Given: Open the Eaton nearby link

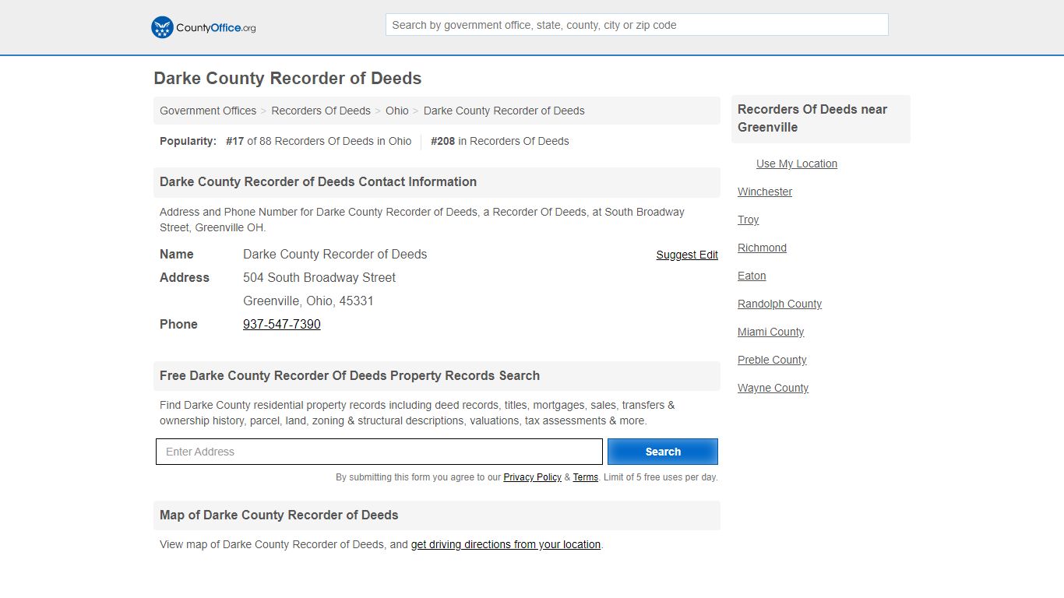Looking at the screenshot, I should pos(752,276).
